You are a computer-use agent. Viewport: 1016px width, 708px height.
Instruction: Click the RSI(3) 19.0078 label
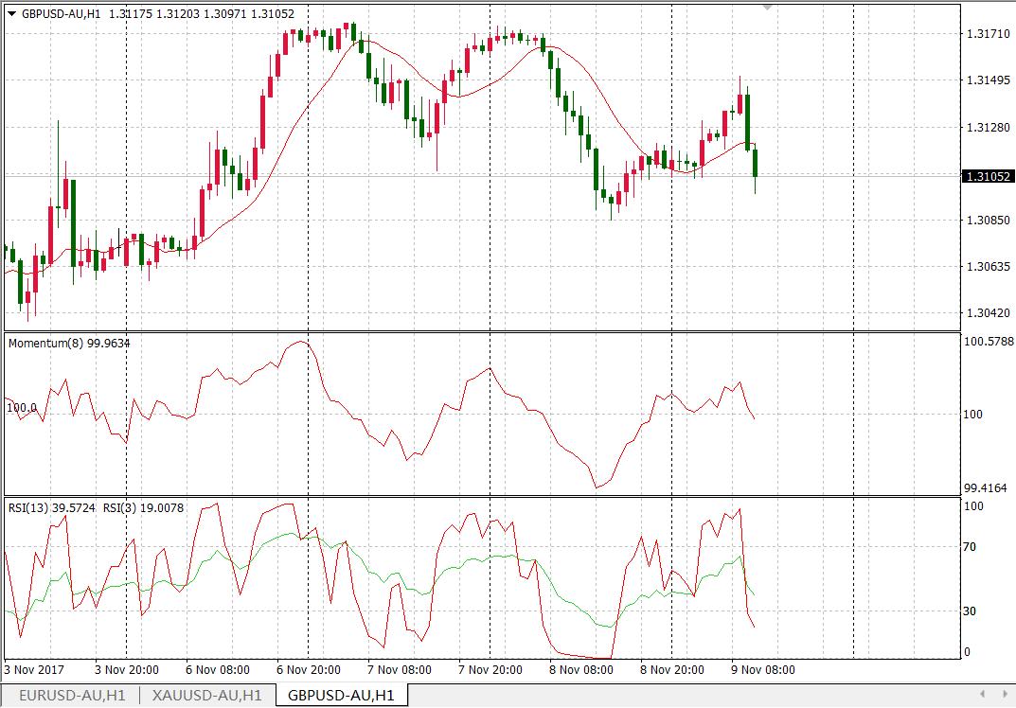pyautogui.click(x=143, y=508)
